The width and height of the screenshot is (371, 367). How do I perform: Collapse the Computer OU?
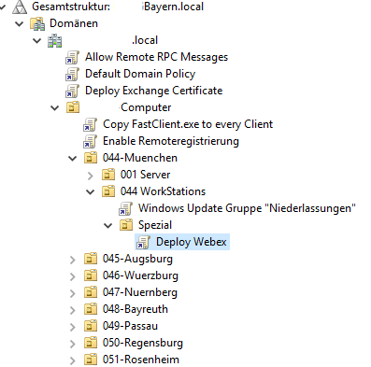(x=55, y=108)
